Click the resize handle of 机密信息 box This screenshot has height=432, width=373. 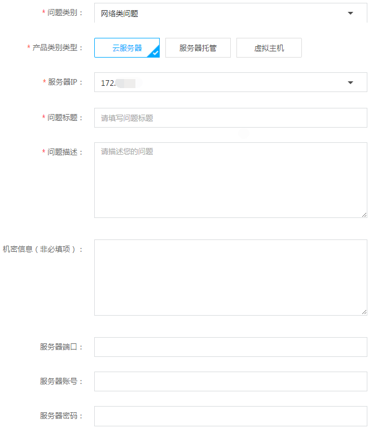pos(364,312)
